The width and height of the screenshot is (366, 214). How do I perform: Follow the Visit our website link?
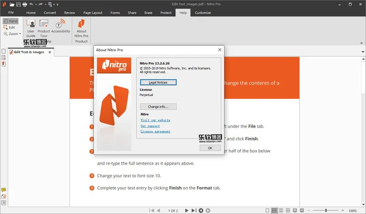click(155, 120)
